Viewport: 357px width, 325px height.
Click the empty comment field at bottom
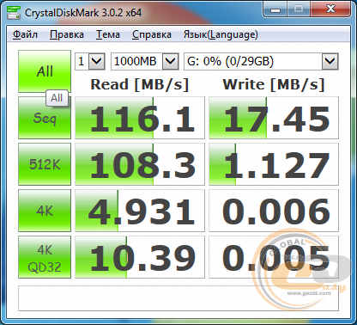click(178, 298)
